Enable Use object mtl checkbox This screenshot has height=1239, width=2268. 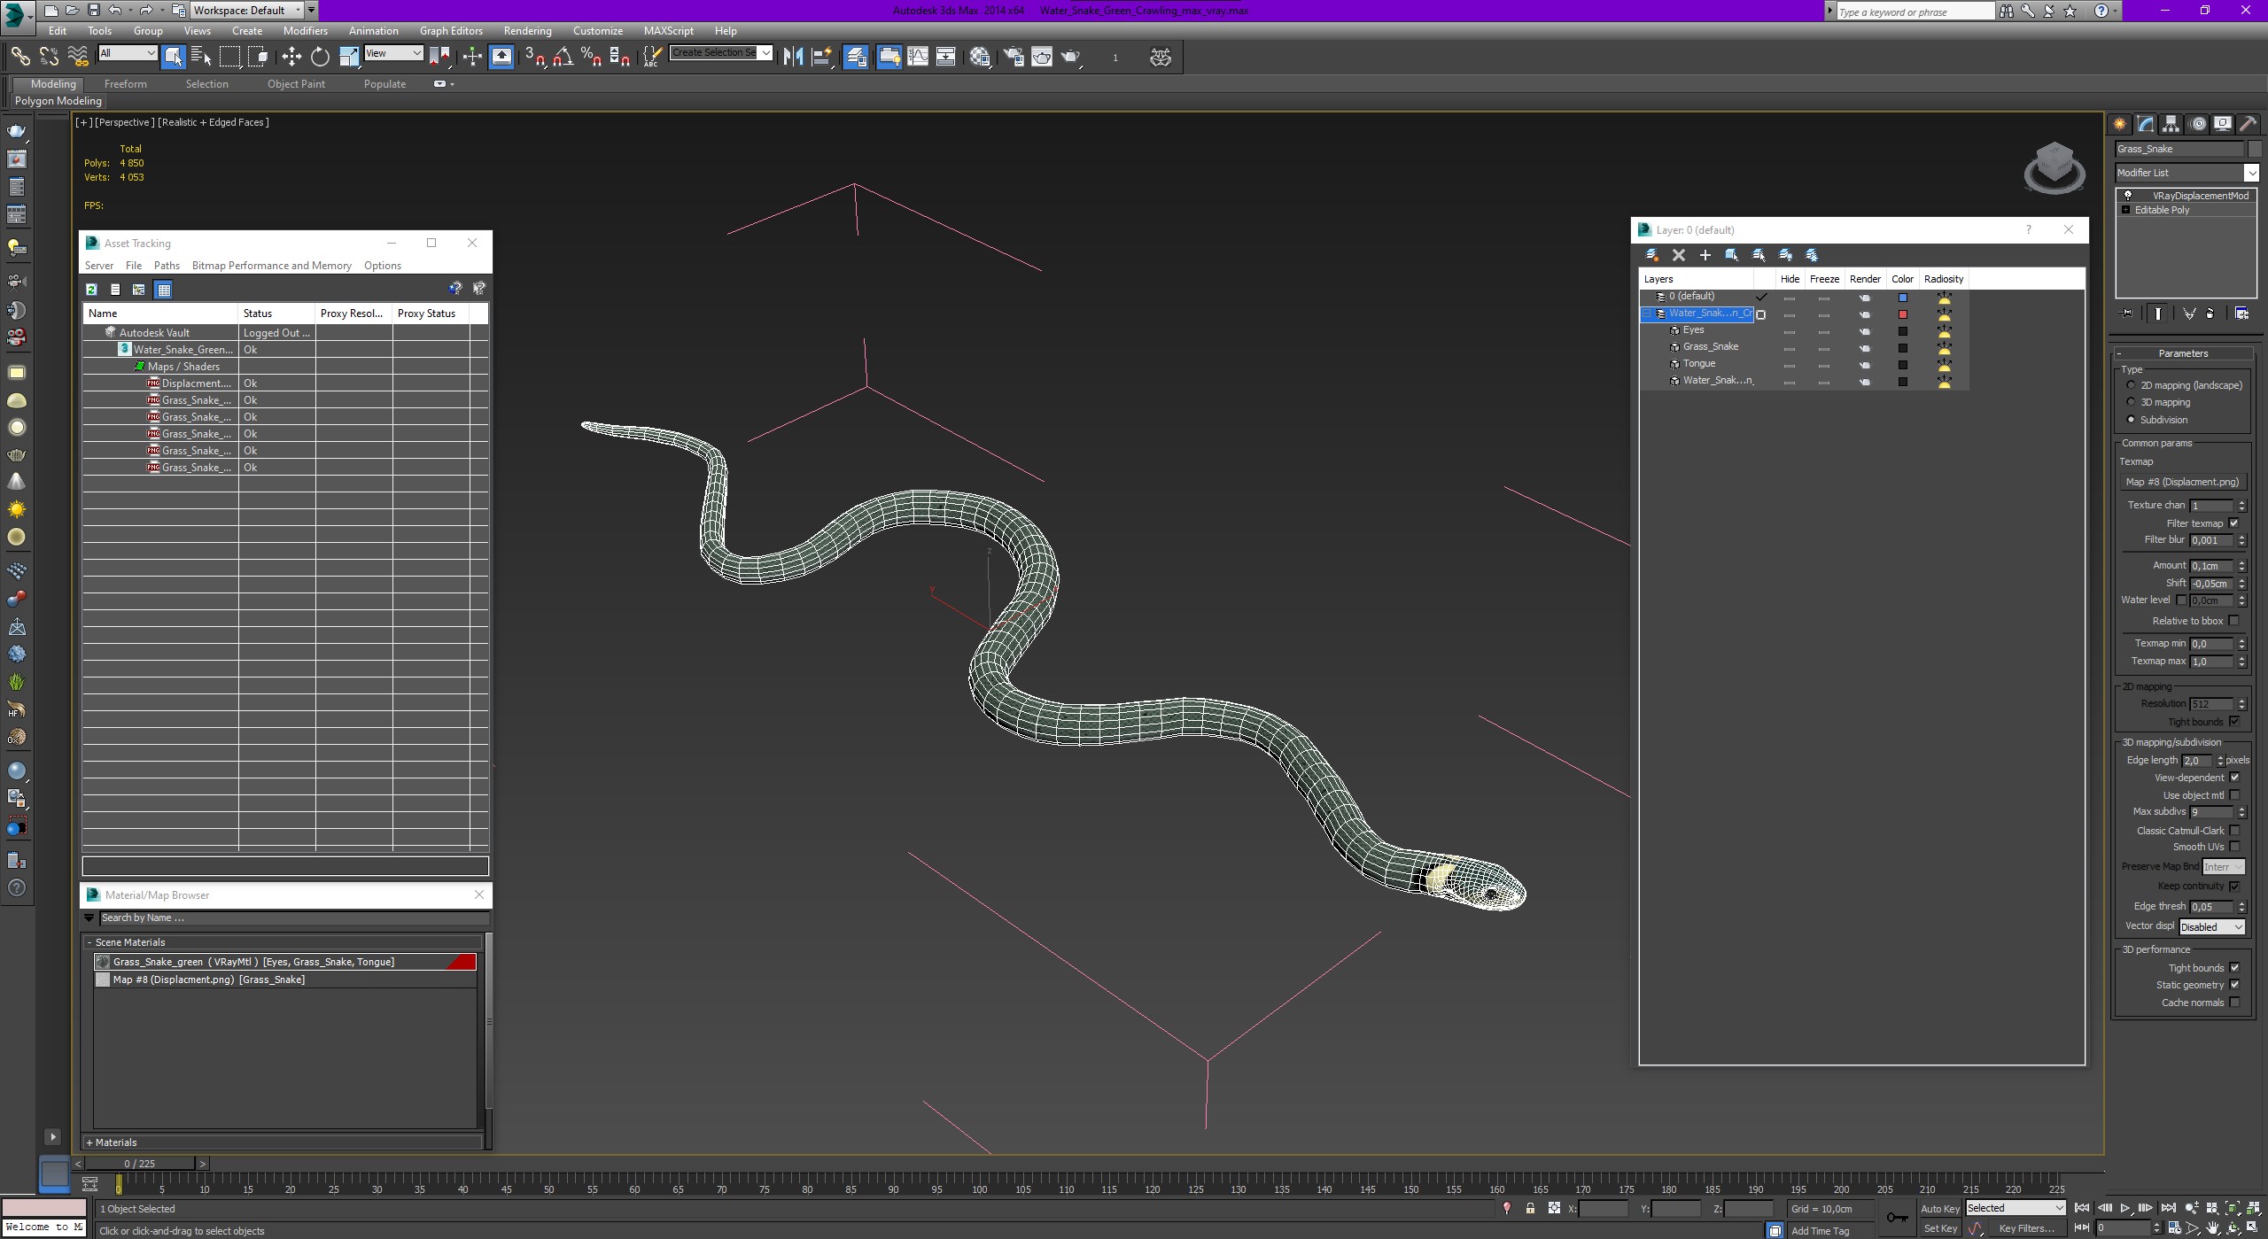[x=2234, y=795]
